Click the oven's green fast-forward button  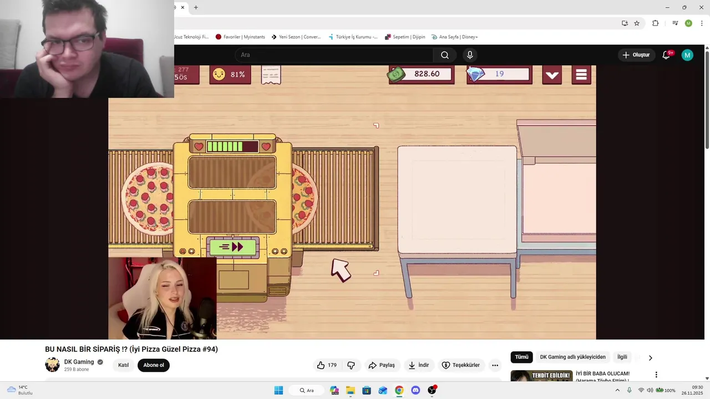coord(232,247)
